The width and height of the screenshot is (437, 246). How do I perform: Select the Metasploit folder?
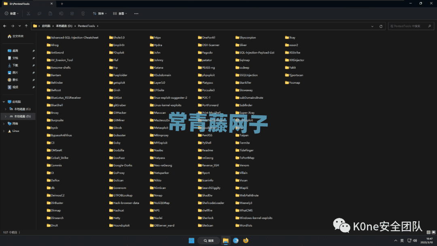pos(161,128)
